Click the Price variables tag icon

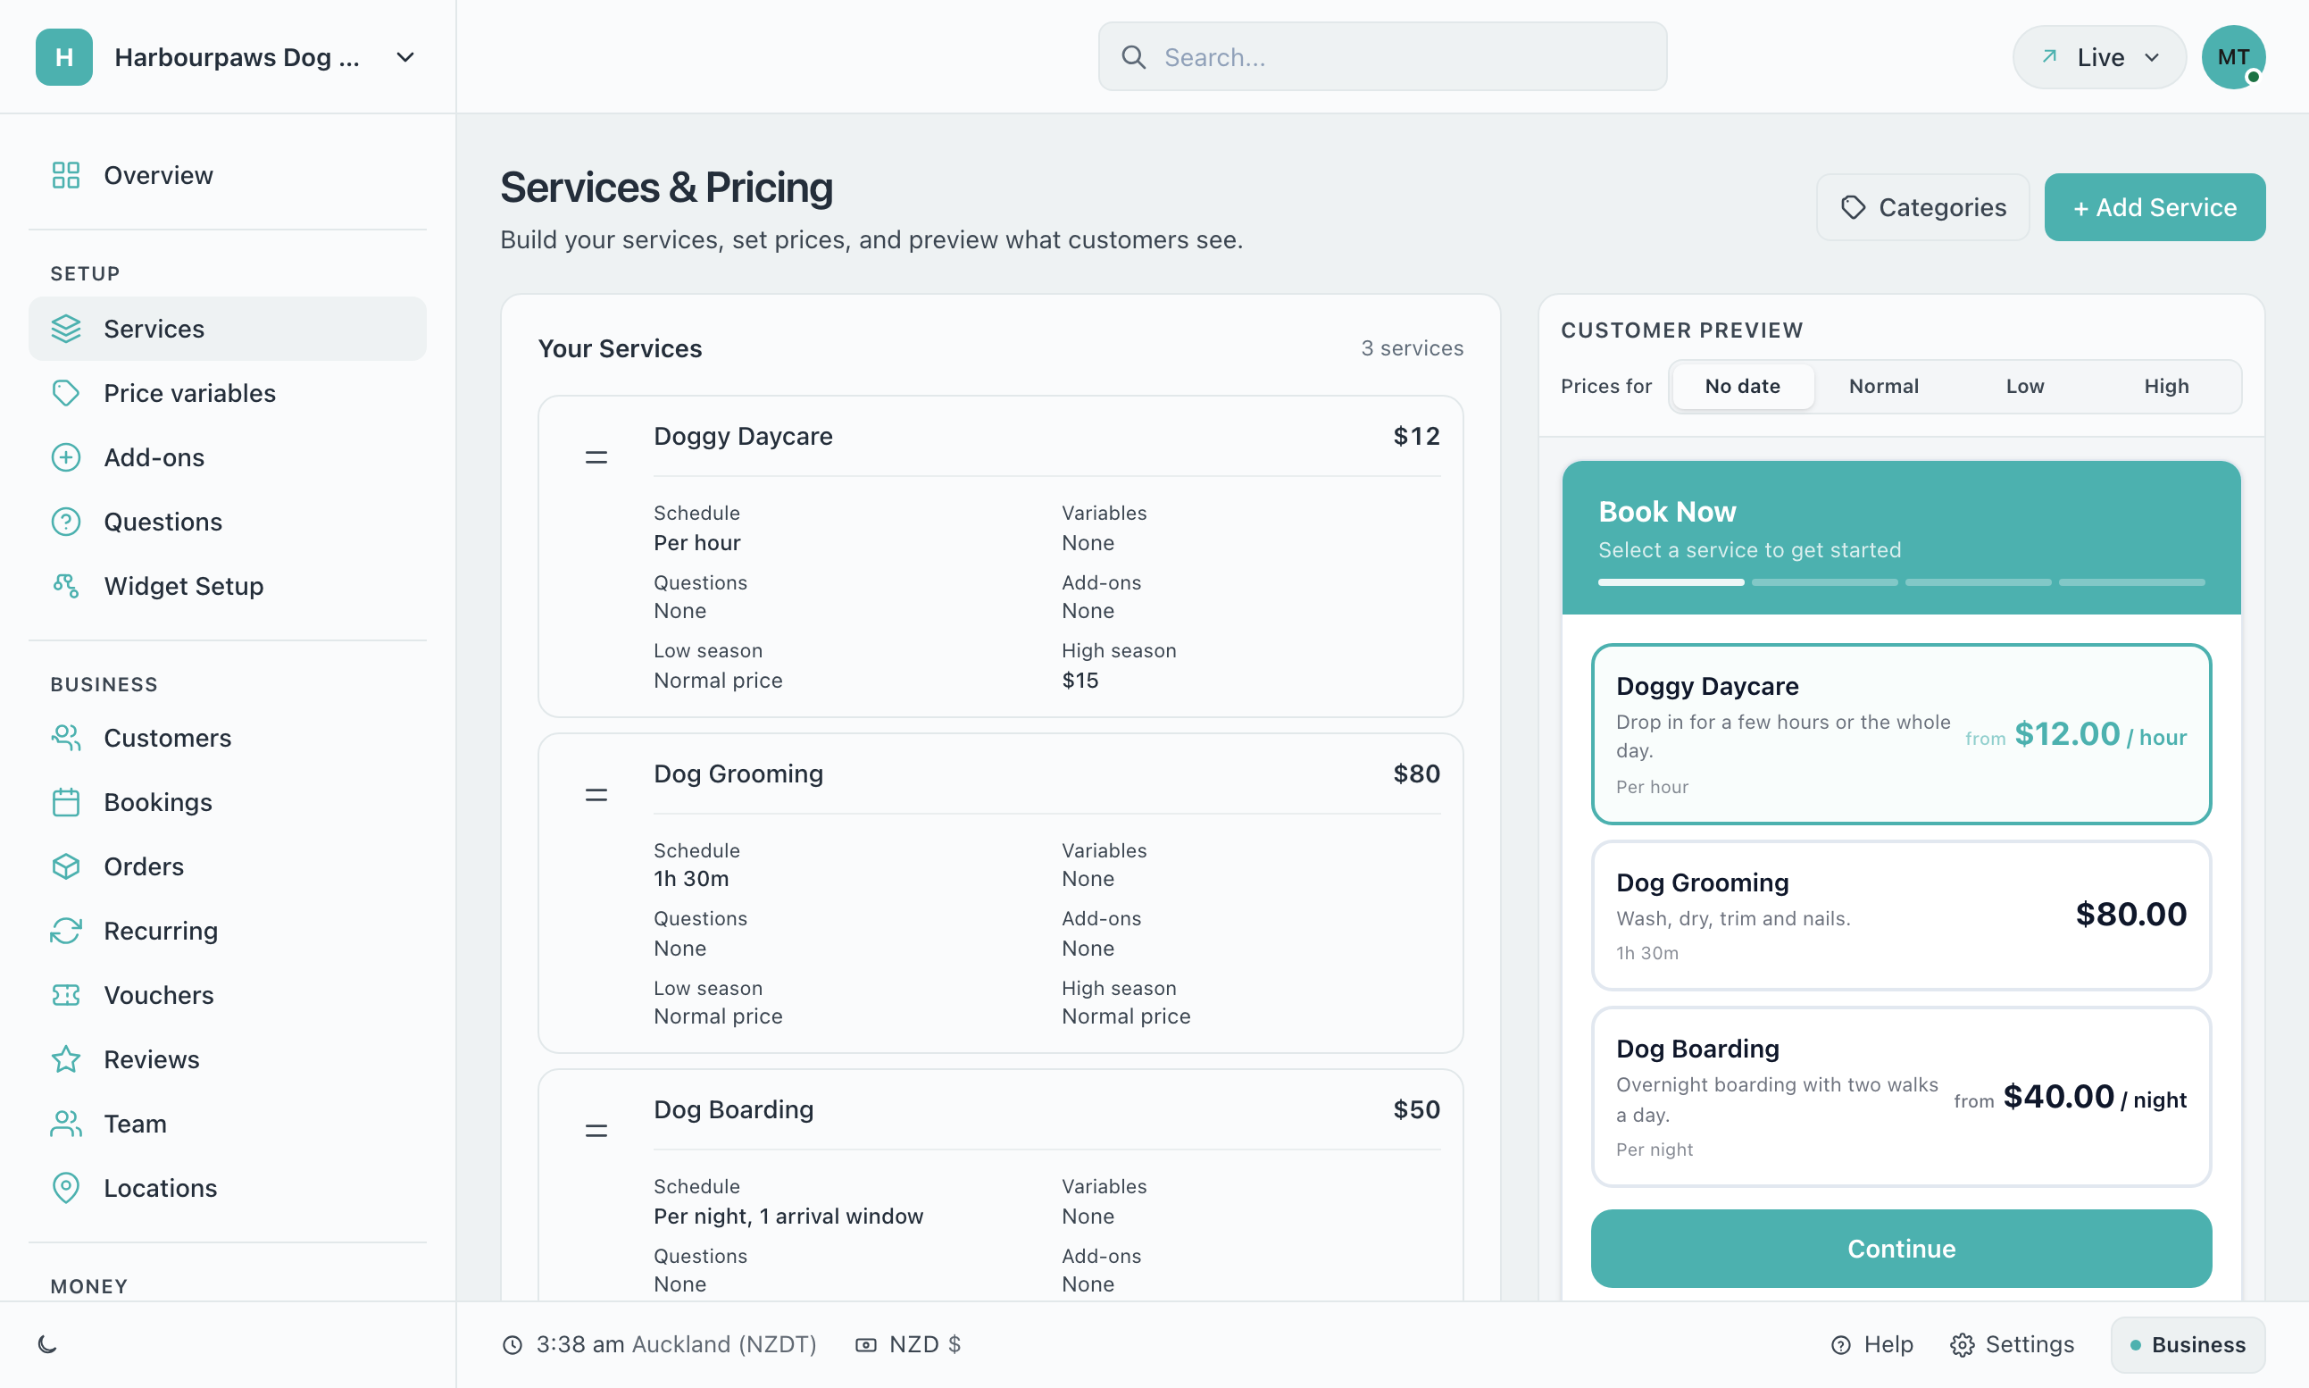click(x=65, y=393)
